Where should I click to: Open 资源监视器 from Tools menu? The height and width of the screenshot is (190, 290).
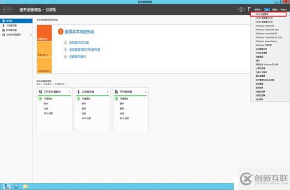pyautogui.click(x=261, y=95)
